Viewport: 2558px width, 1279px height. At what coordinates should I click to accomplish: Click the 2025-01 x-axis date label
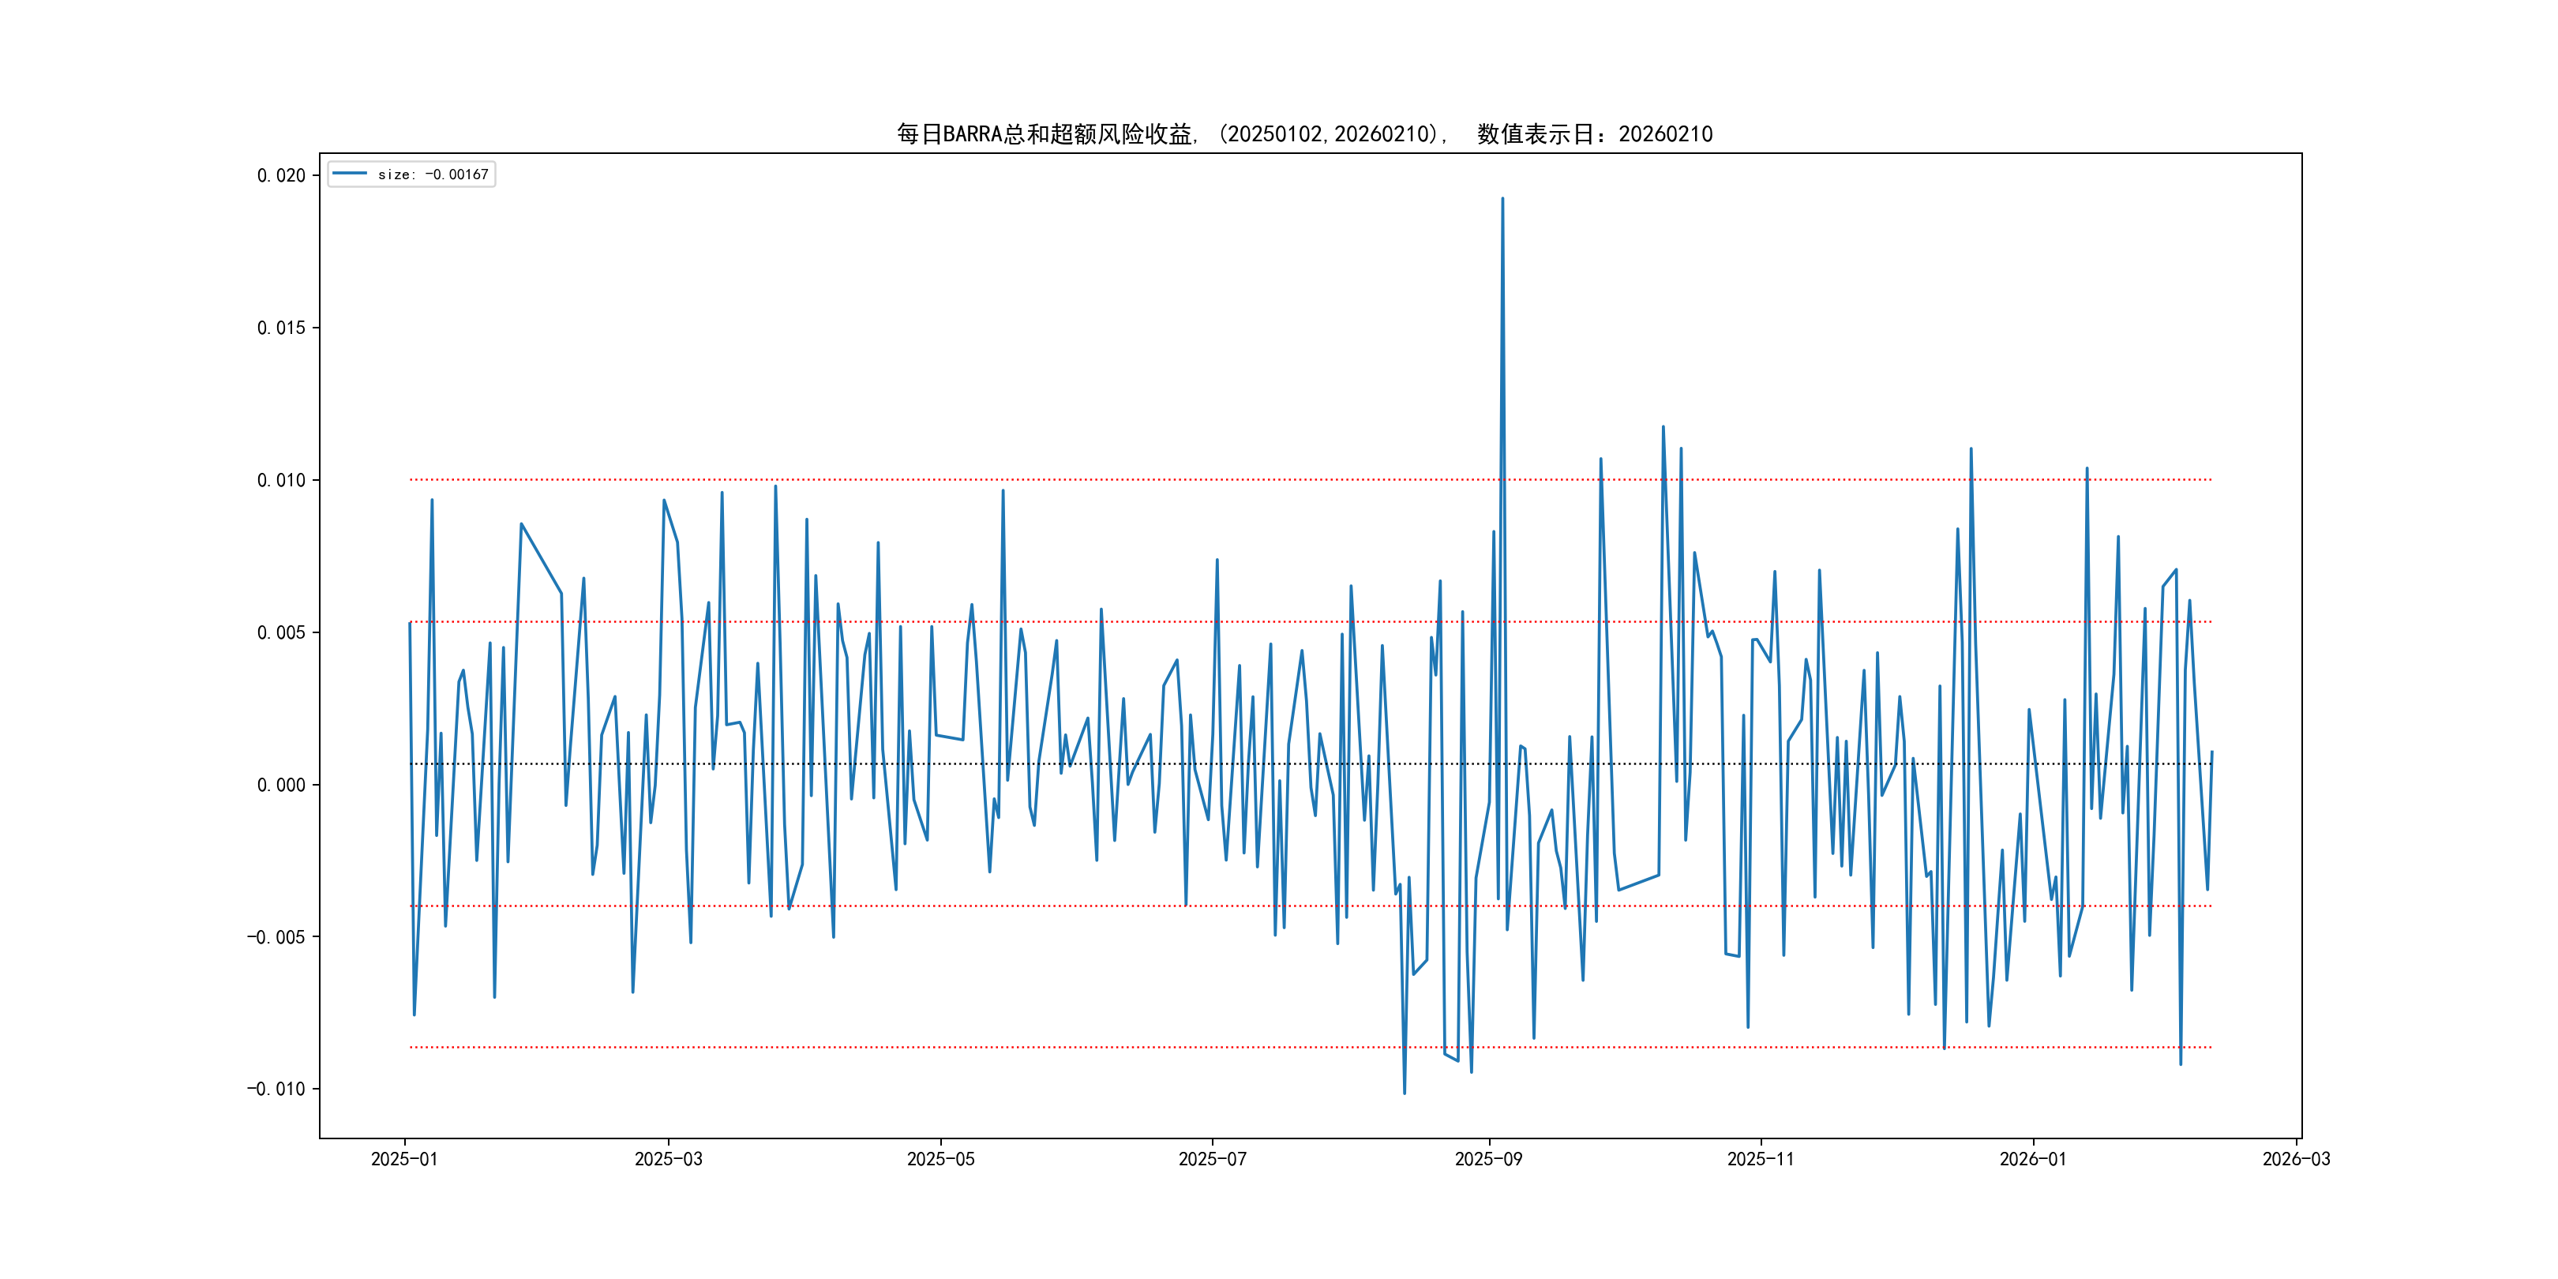pyautogui.click(x=404, y=1159)
